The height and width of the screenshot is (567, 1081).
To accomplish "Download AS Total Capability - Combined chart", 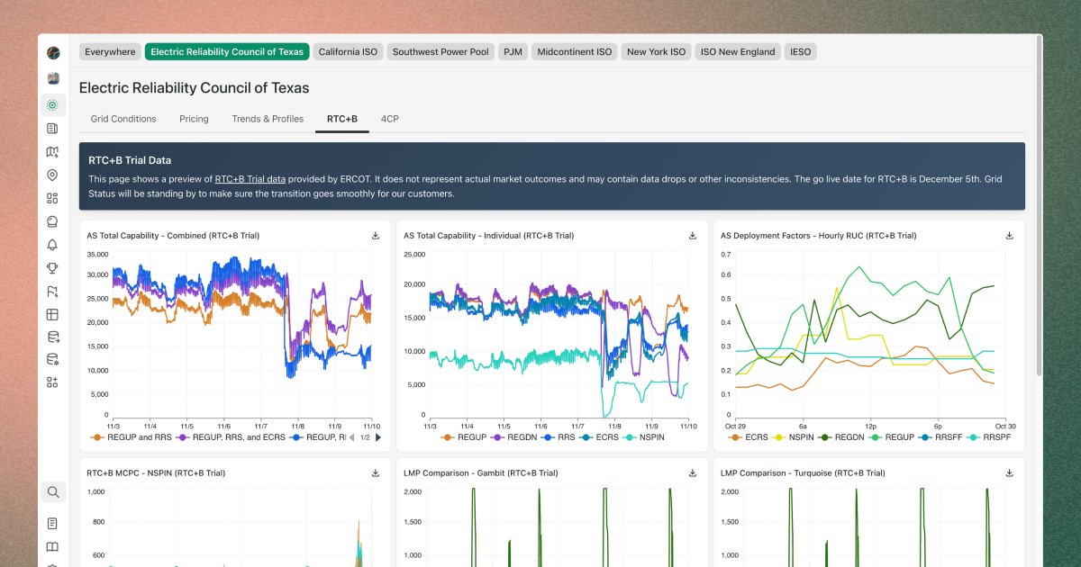I will [376, 236].
